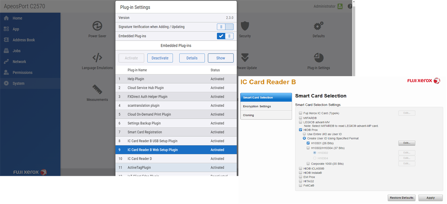This screenshot has height=204, width=447.
Task: Select the Permissions menu label
Action: click(22, 73)
